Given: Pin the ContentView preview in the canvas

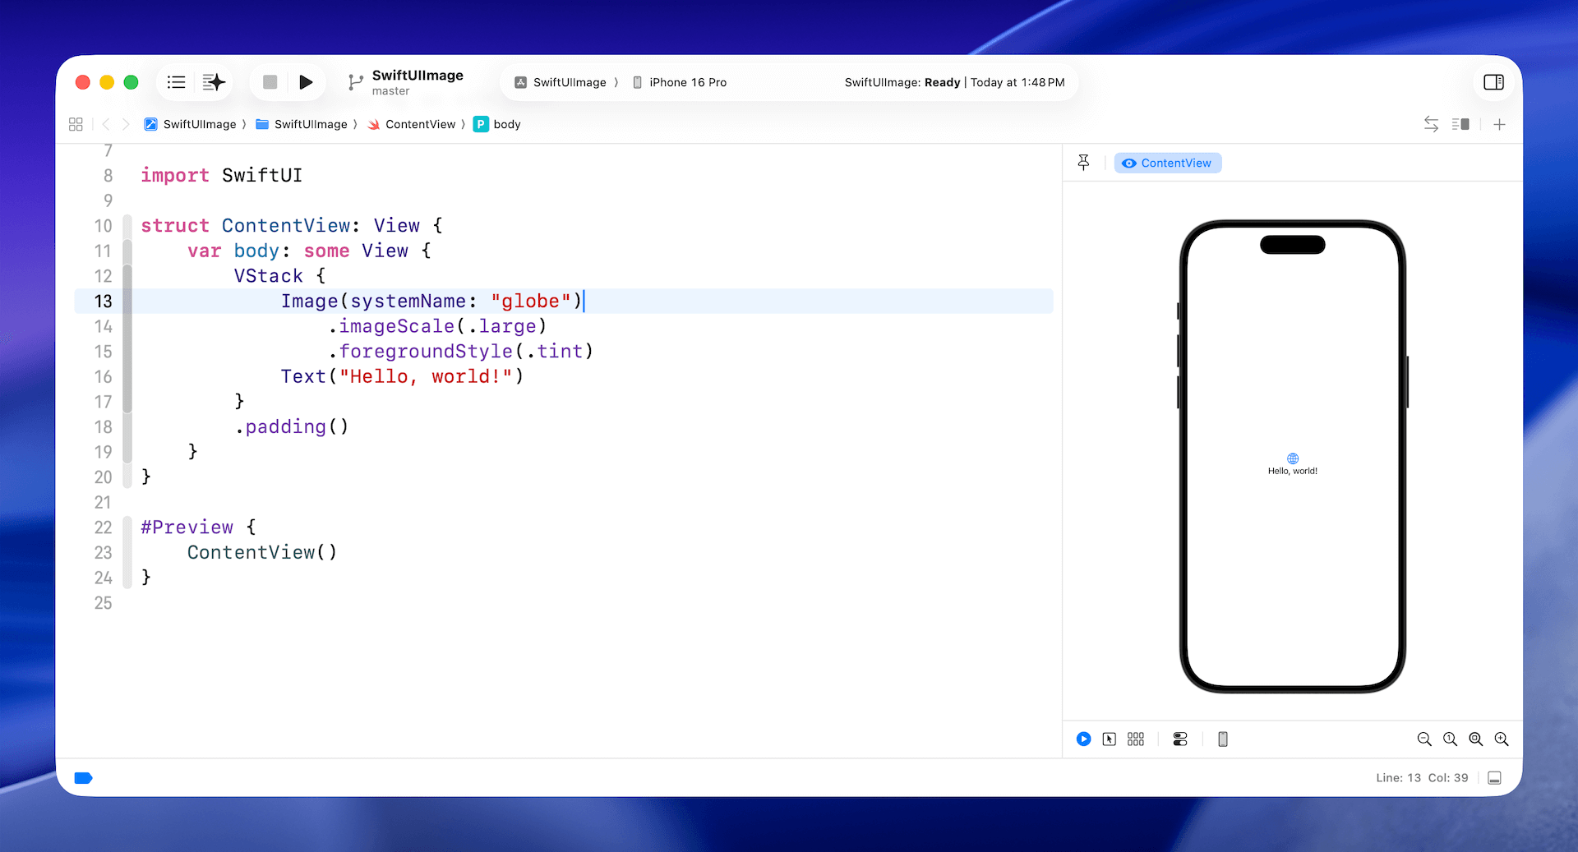Looking at the screenshot, I should [x=1083, y=162].
